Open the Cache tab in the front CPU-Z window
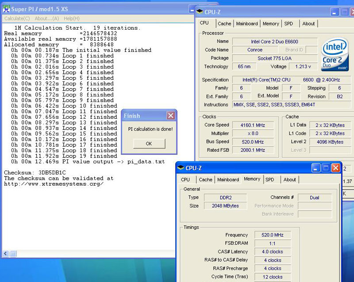The image size is (354, 282). [205, 179]
